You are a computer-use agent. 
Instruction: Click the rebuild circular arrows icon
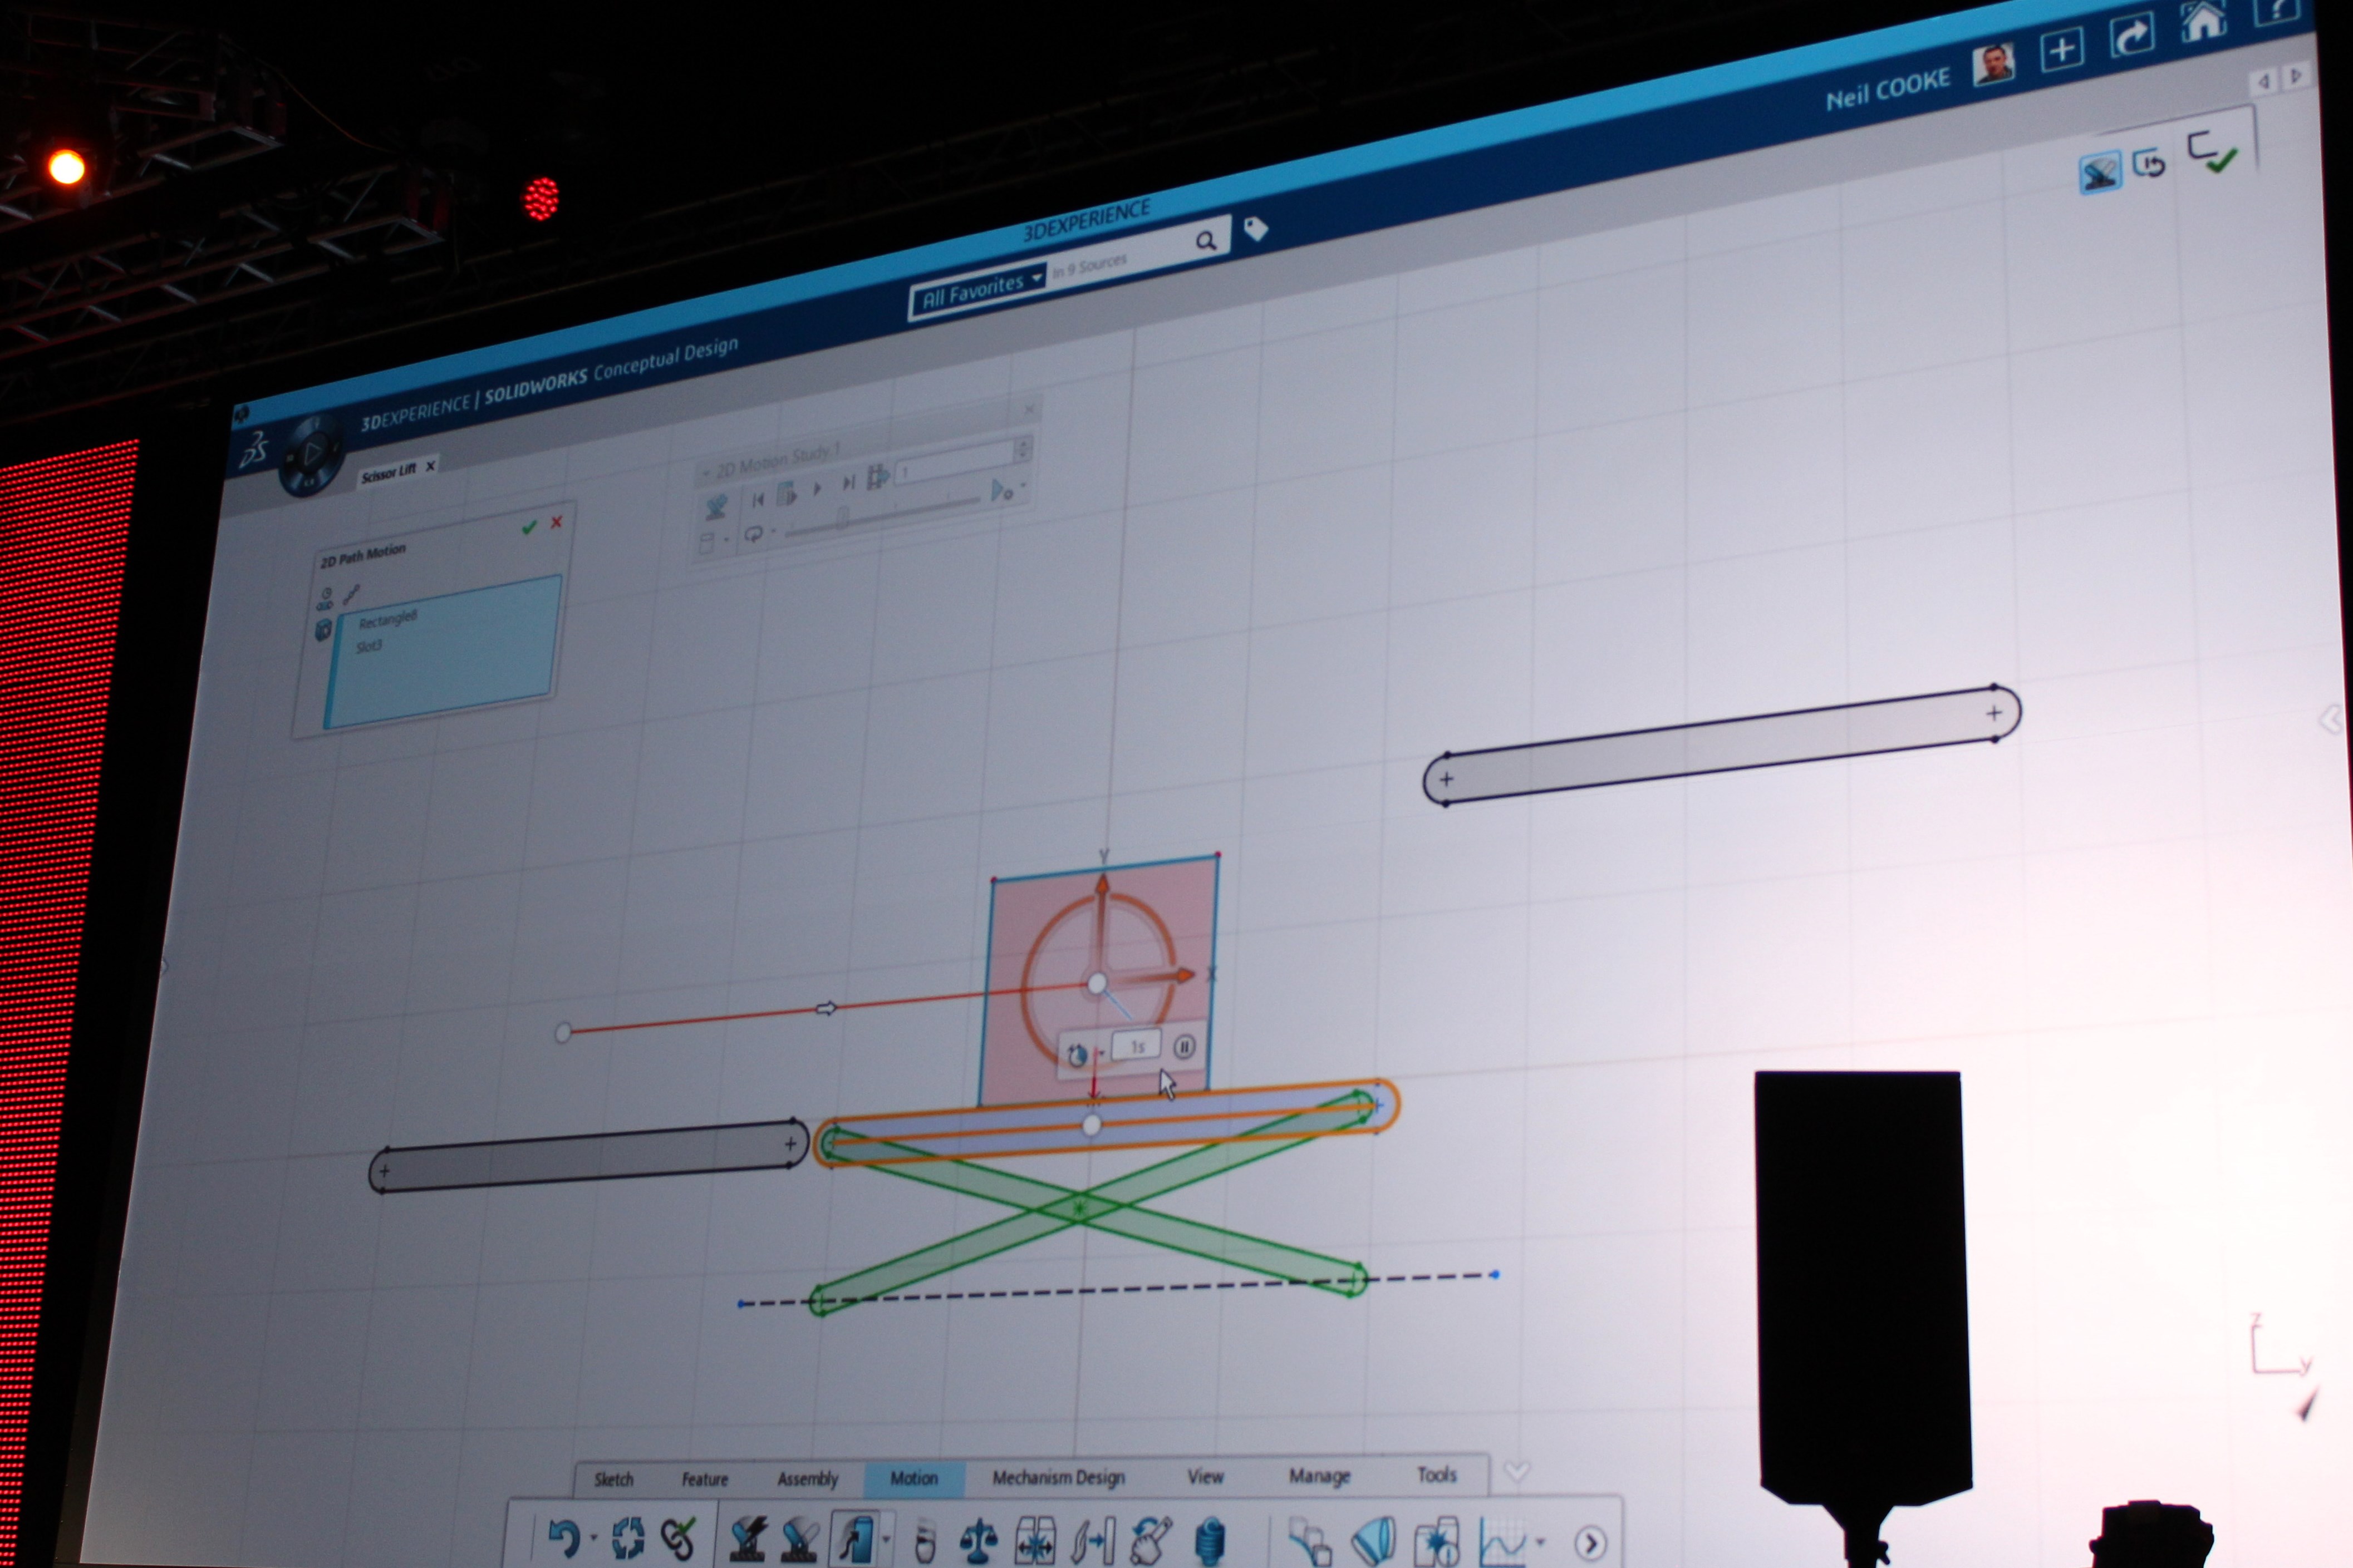(x=627, y=1538)
